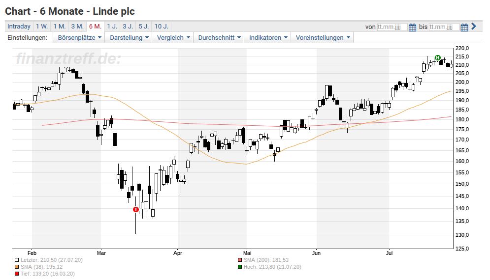Click the 'Einstellungen:' label
This screenshot has height=280, width=490.
(27, 38)
